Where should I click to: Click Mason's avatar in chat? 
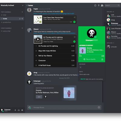point(29,30)
